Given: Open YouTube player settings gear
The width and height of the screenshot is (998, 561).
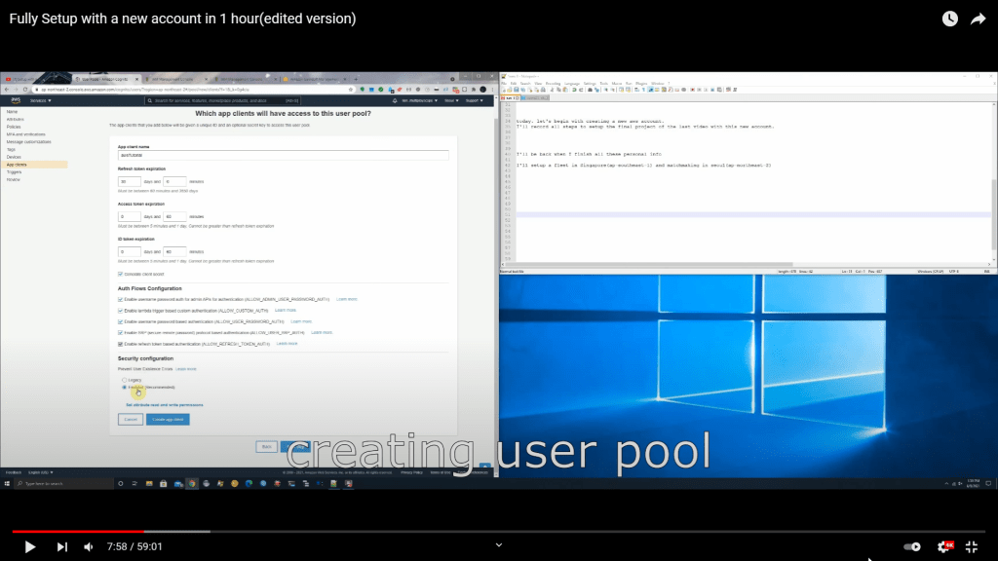Looking at the screenshot, I should (943, 546).
